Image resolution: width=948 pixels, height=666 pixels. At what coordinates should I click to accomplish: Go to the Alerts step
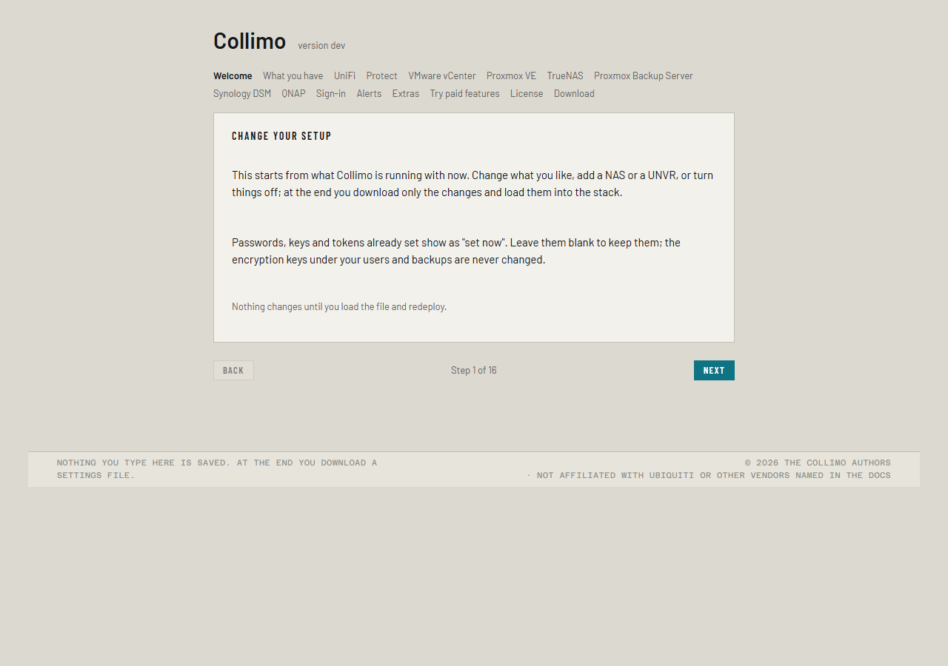tap(369, 93)
